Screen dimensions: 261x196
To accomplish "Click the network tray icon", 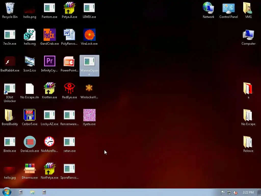I will pyautogui.click(x=229, y=192).
